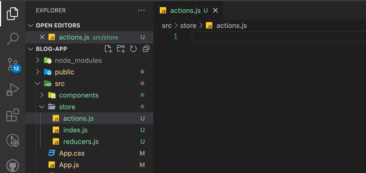Open actions.js in the store folder tree
This screenshot has height=173, width=366.
click(x=78, y=118)
